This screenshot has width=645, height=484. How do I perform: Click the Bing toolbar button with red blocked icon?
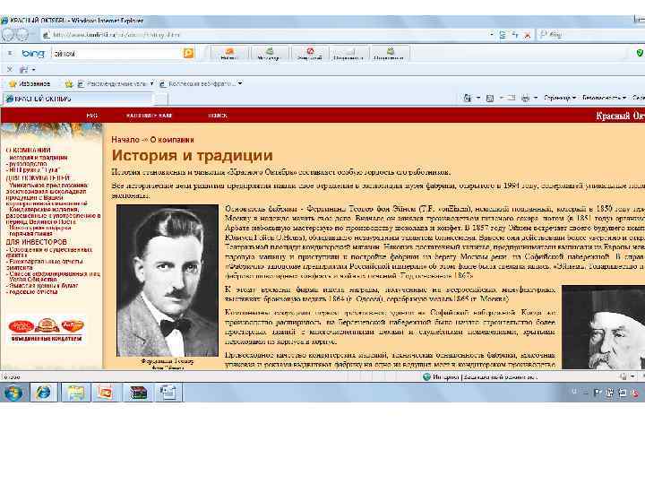[x=309, y=54]
